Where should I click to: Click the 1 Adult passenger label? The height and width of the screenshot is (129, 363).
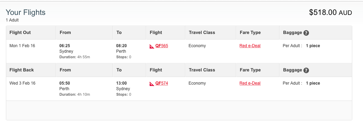coord(12,20)
